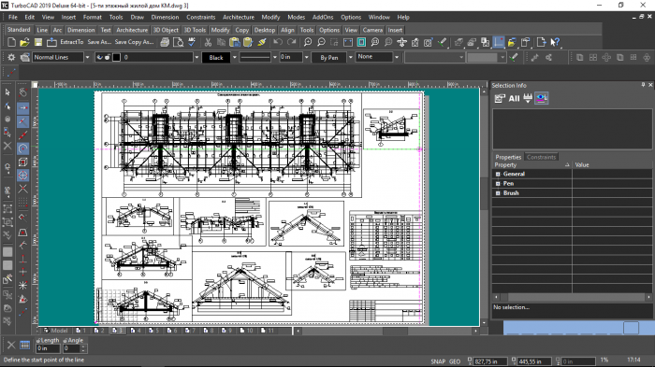Open the Black pen color dropdown
Image resolution: width=655 pixels, height=367 pixels.
[x=234, y=57]
